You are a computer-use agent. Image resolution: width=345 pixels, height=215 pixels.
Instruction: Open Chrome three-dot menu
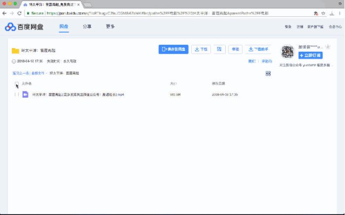coord(340,13)
